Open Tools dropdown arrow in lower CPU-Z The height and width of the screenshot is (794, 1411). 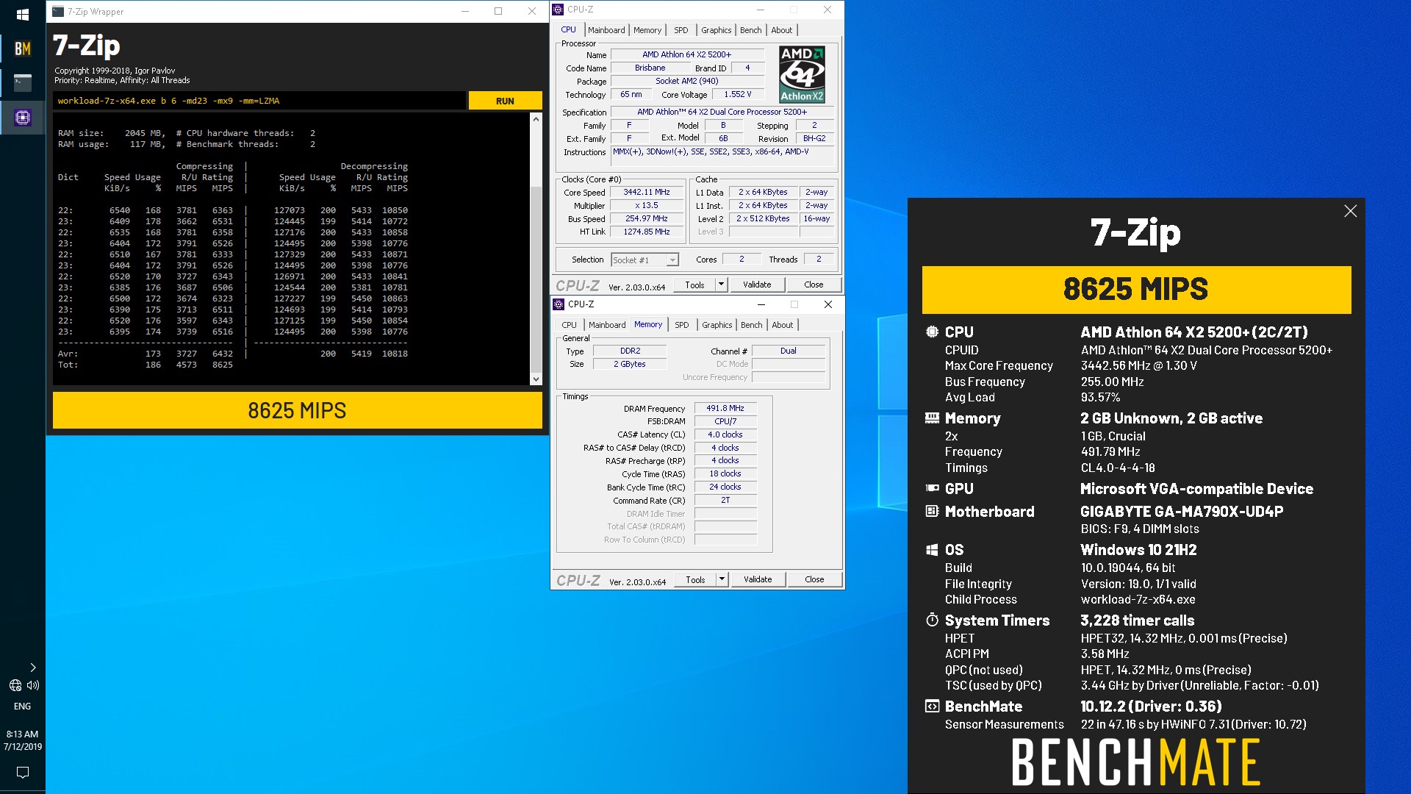(722, 580)
